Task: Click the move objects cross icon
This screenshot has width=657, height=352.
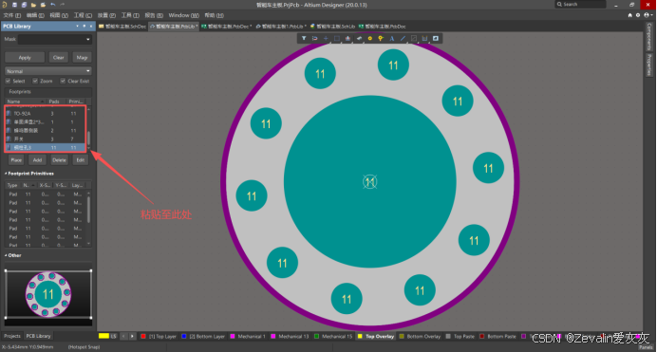Action: pos(326,38)
